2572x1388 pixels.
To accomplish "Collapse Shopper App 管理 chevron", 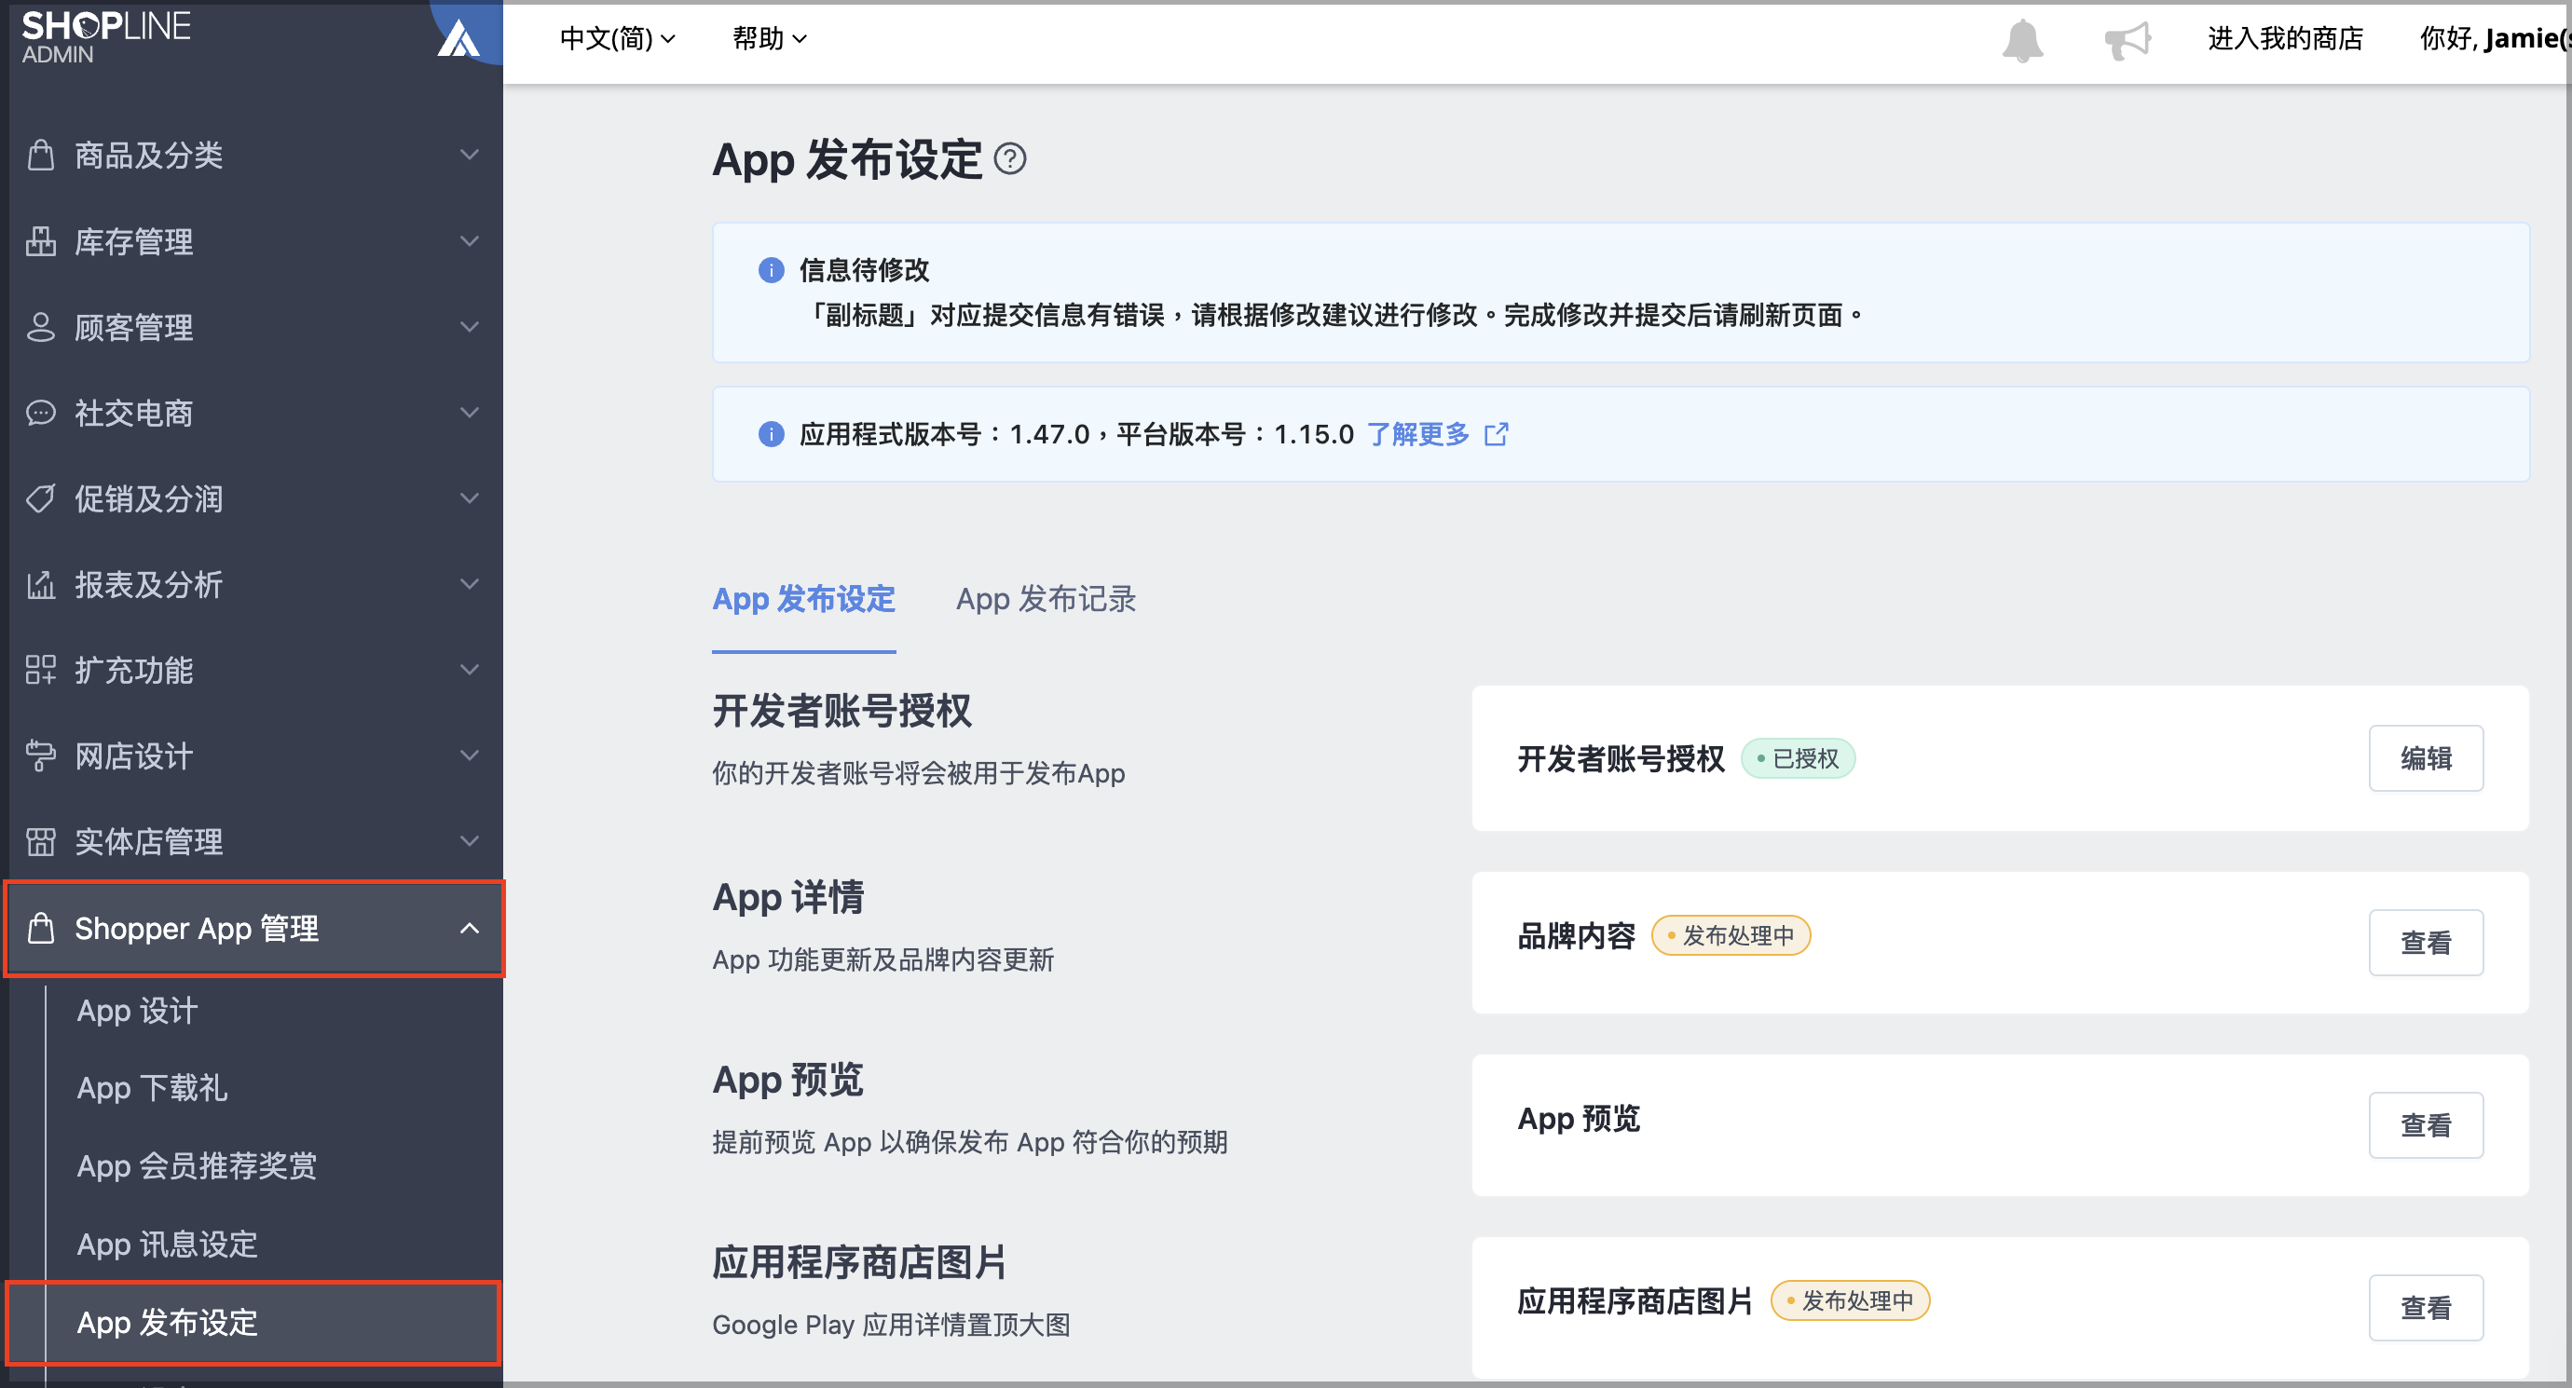I will click(470, 928).
